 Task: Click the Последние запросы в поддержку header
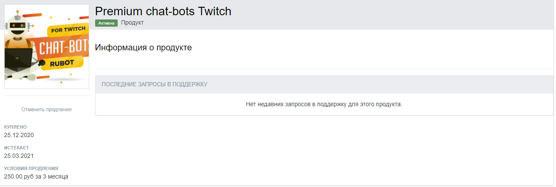(x=154, y=84)
